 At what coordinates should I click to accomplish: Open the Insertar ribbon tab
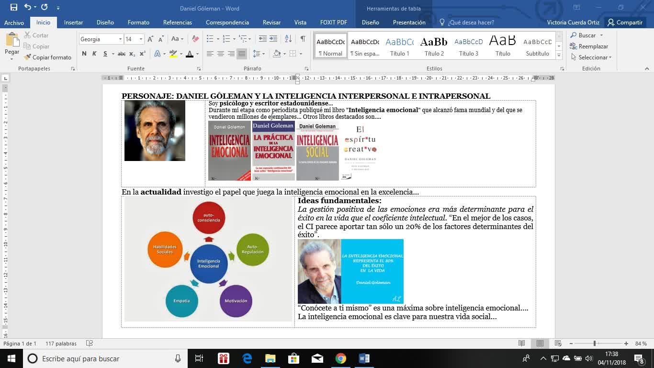click(x=73, y=23)
